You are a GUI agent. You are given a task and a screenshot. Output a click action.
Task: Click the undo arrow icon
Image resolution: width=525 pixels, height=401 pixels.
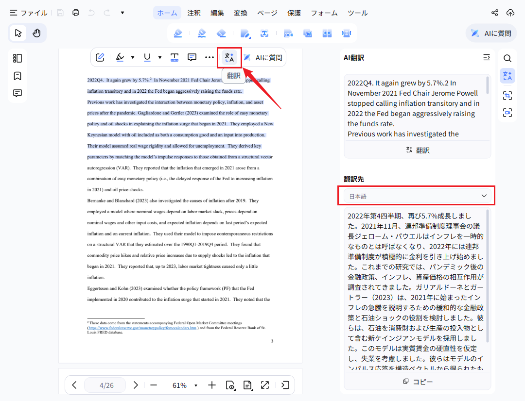click(x=91, y=13)
